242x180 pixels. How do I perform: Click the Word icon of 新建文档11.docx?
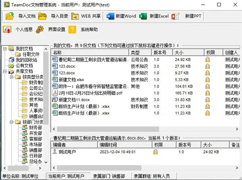[55, 100]
